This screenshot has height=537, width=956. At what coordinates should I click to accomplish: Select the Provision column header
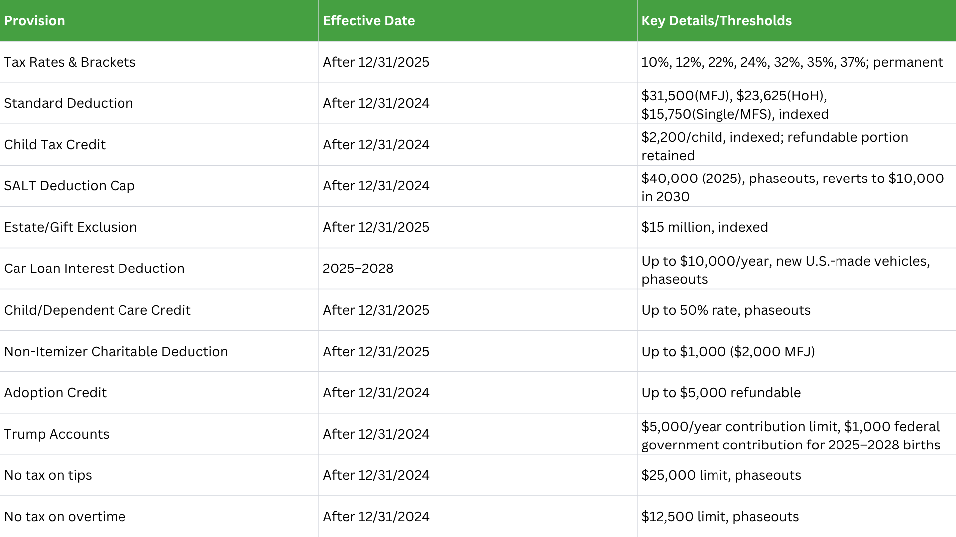click(159, 21)
